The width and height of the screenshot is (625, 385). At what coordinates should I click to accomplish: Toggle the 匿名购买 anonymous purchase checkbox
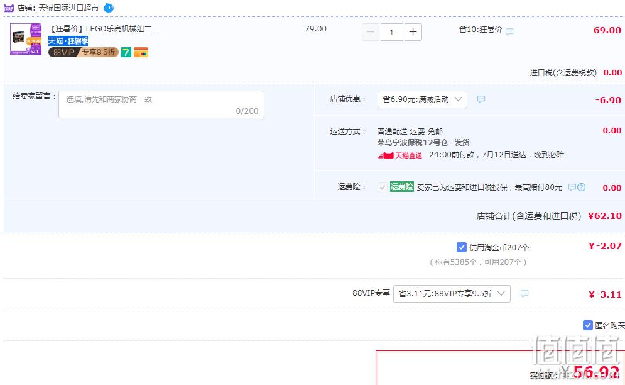[587, 325]
